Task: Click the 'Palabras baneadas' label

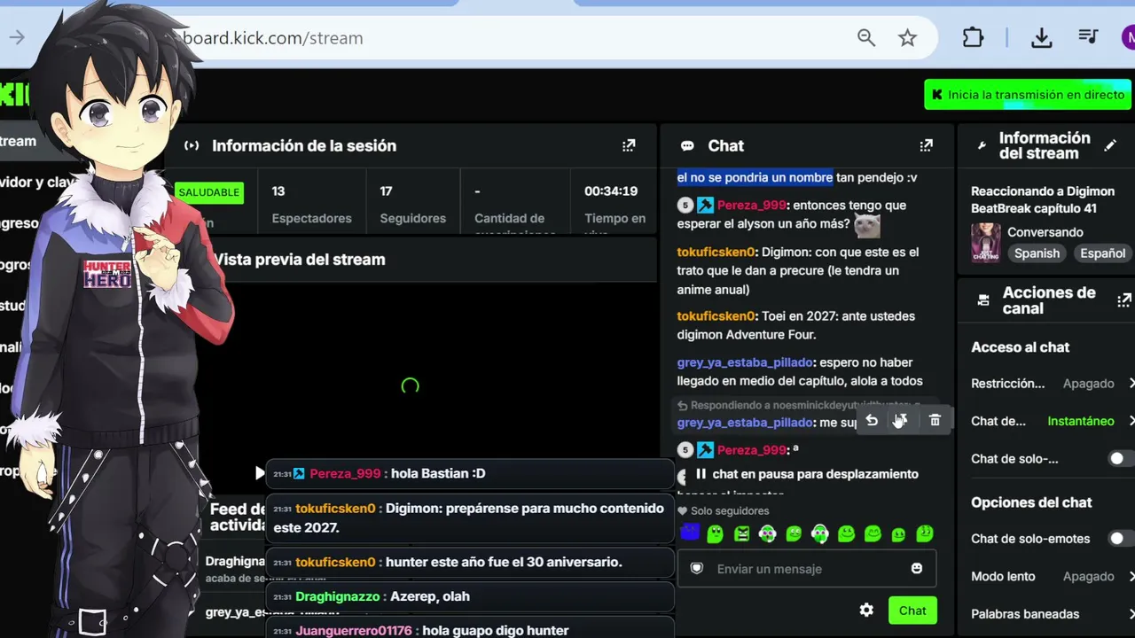Action: pos(1025,613)
